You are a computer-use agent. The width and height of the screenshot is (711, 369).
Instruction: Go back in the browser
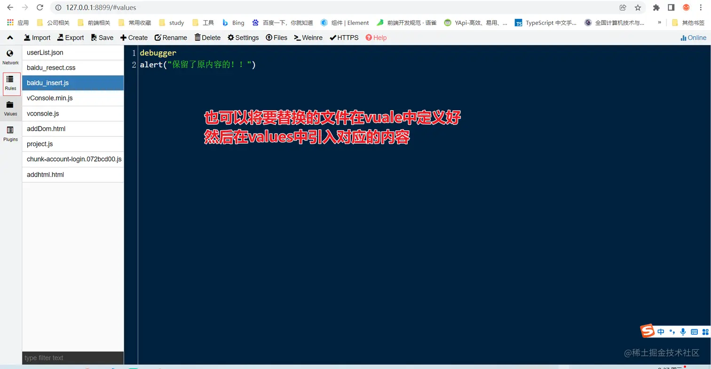(x=10, y=8)
